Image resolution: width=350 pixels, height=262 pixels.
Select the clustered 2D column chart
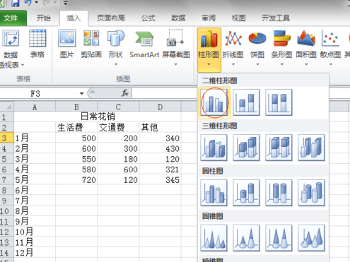214,102
